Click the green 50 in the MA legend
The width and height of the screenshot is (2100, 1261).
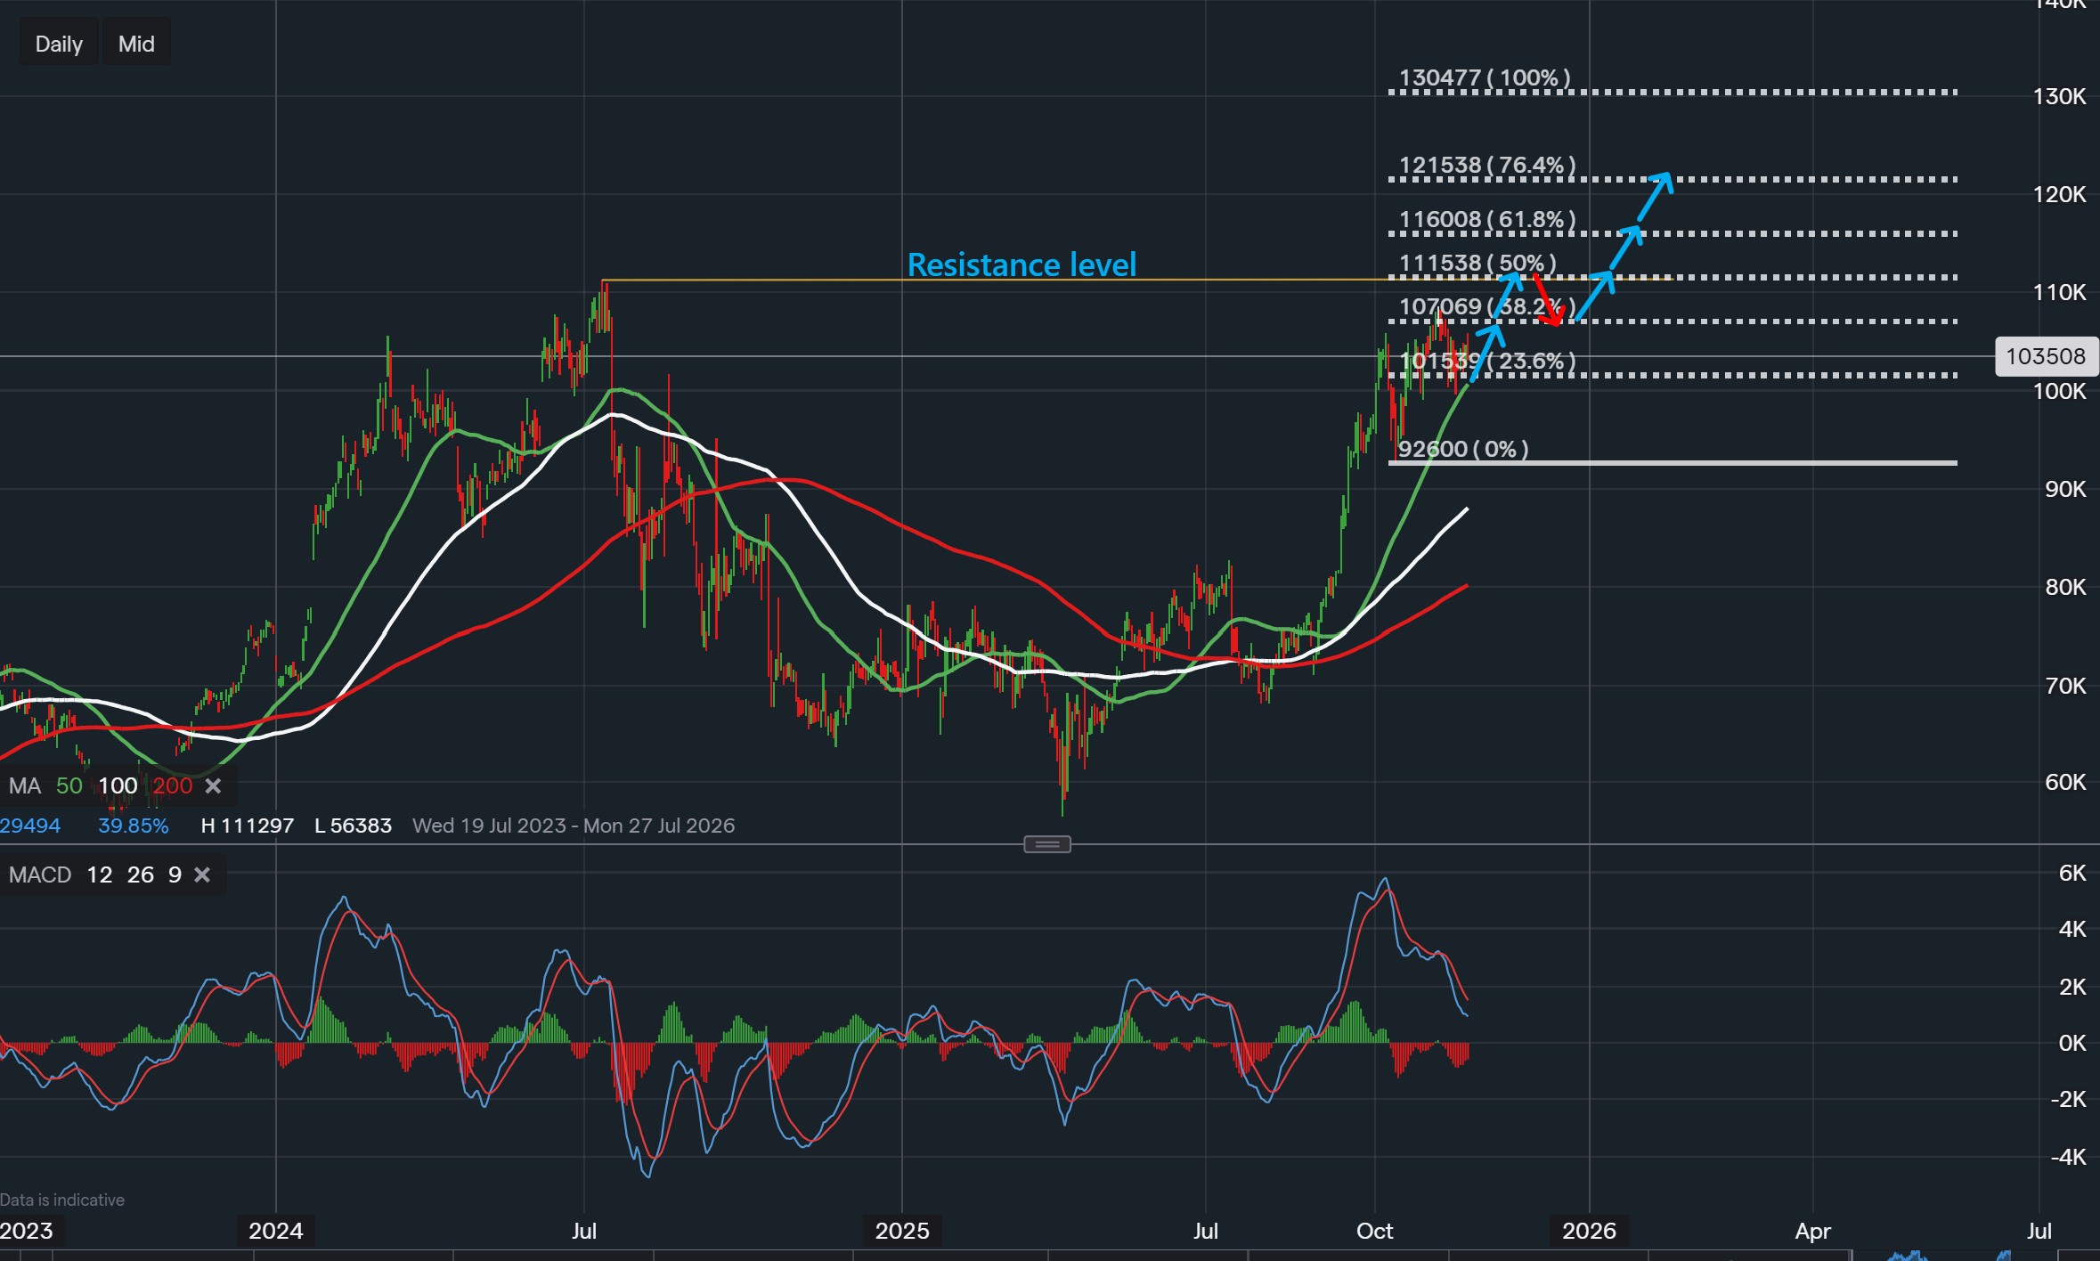tap(69, 785)
